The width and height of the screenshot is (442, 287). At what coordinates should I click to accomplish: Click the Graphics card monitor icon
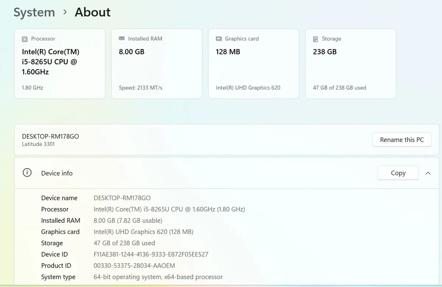click(219, 39)
